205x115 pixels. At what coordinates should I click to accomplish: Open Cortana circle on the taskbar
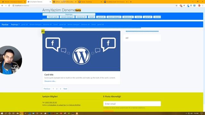point(10,113)
